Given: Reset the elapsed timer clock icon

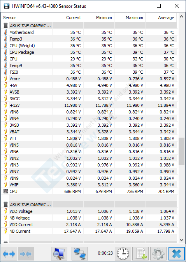Looking at the screenshot, I should (x=123, y=254).
